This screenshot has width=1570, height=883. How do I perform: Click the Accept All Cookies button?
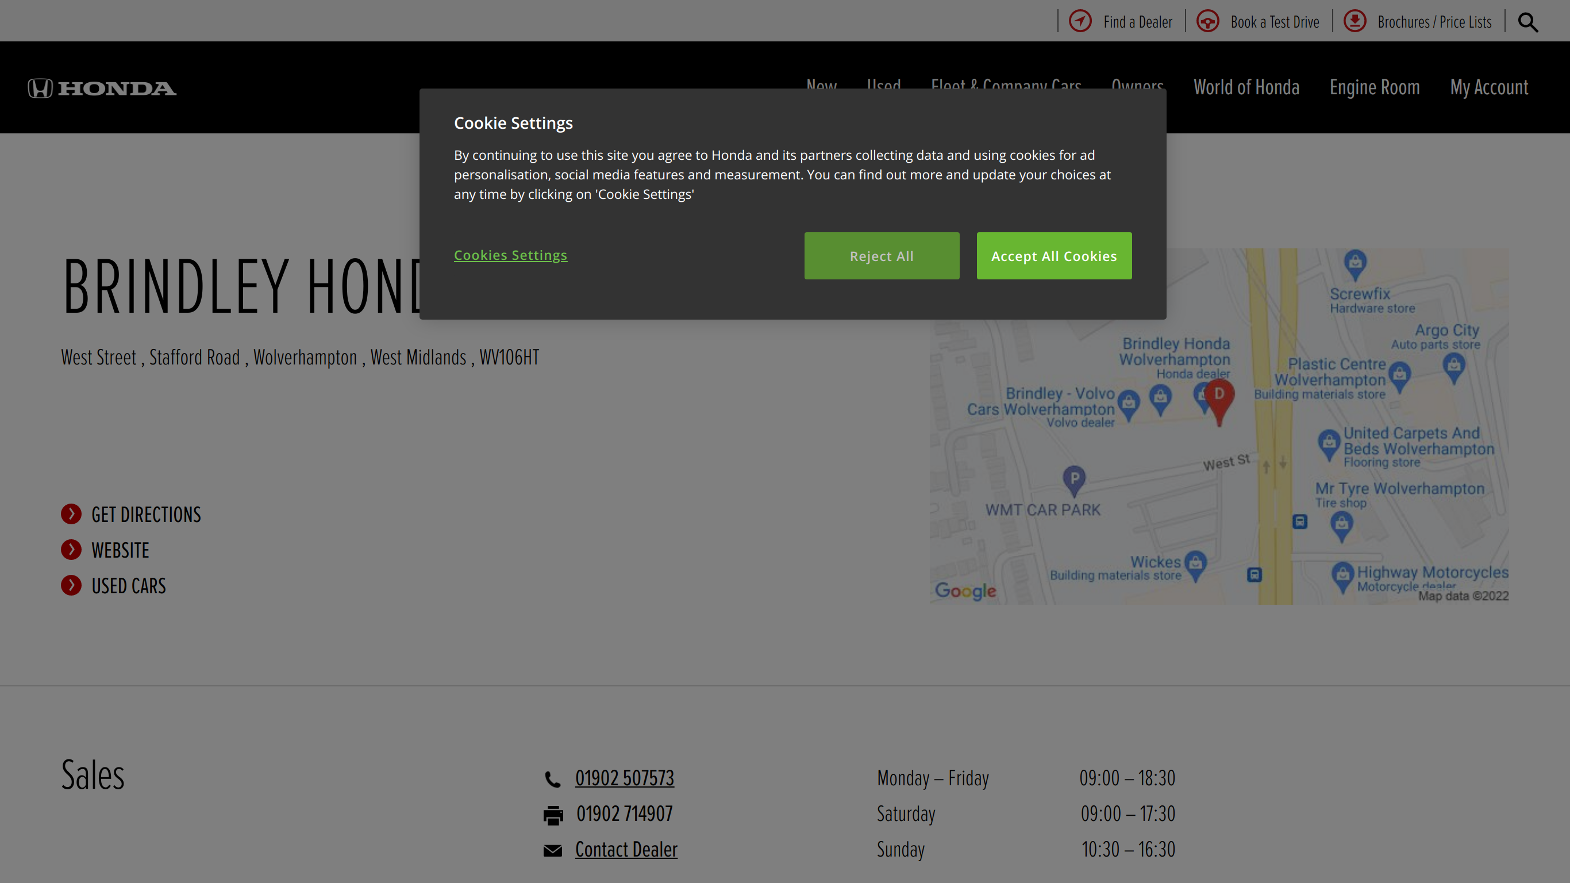(1055, 256)
